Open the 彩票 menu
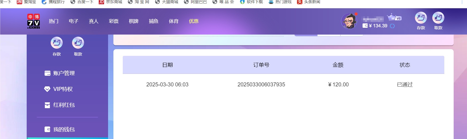The width and height of the screenshot is (467, 139). click(114, 21)
